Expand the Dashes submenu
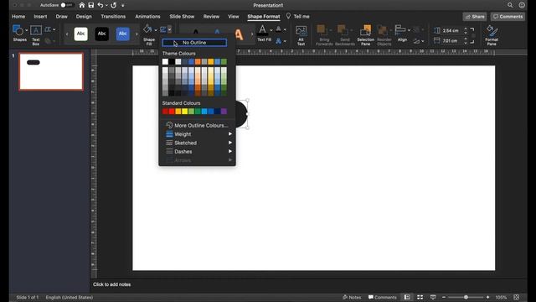Screen dimensions: 536x302 [197, 151]
